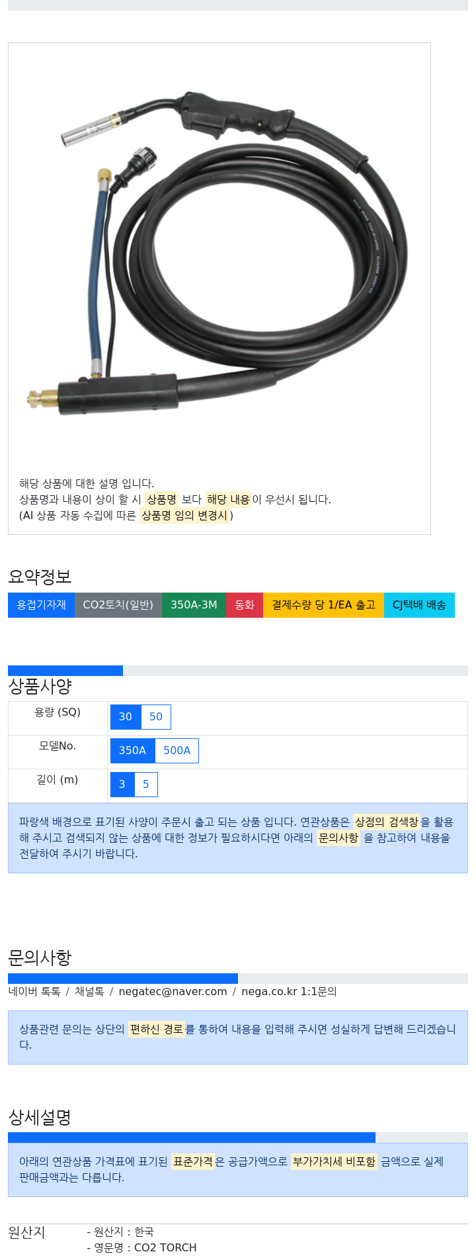Select the 용접기자재 category tag
The height and width of the screenshot is (1256, 476).
(41, 605)
